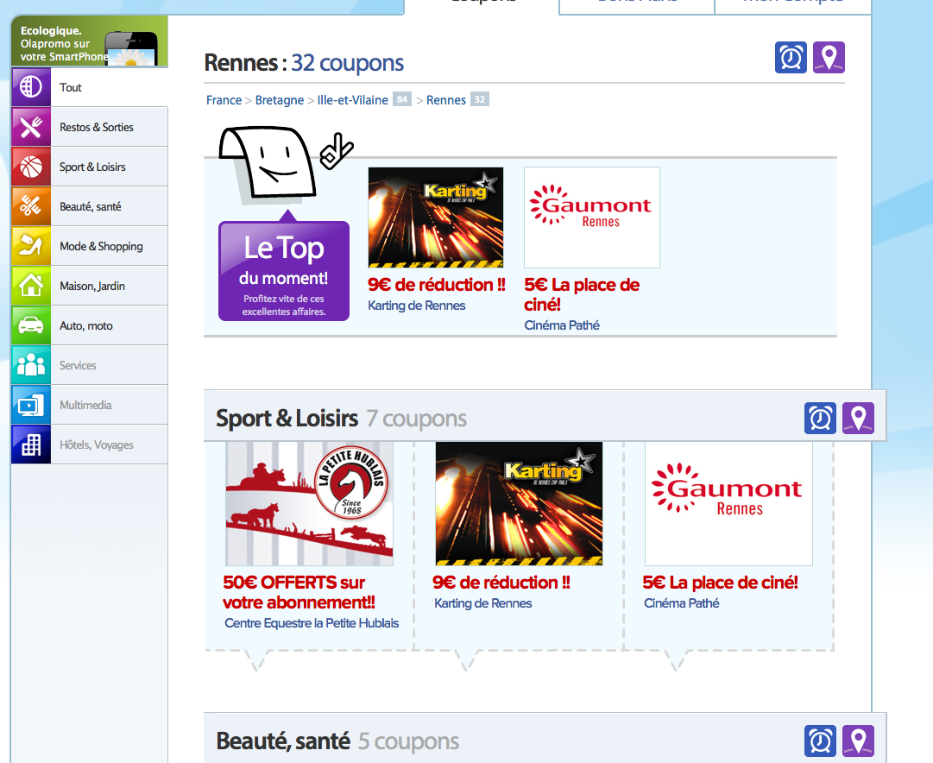Click the La Petite Hublais coupon image

click(x=309, y=503)
